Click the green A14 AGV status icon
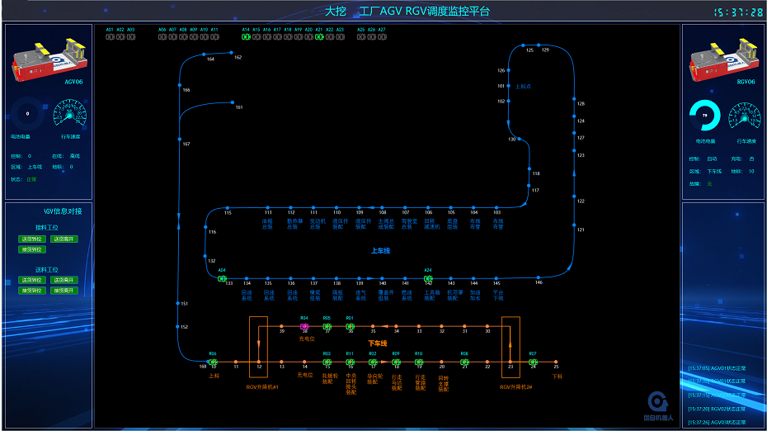Viewport: 767px width, 431px height. (x=246, y=36)
